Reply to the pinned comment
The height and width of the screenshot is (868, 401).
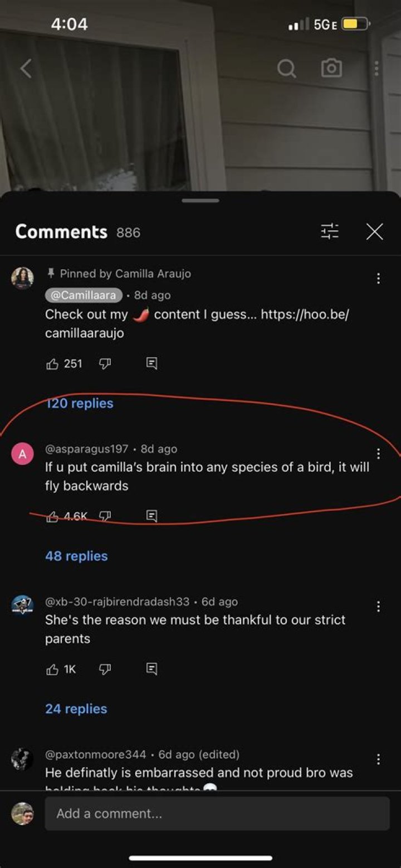pos(151,364)
